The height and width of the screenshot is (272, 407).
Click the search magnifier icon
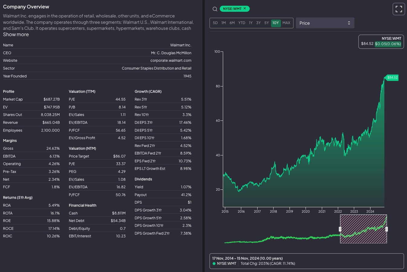215,9
